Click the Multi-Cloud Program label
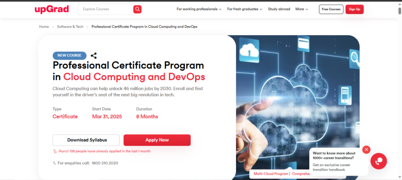Screen dimensions: 402x180 [271, 174]
